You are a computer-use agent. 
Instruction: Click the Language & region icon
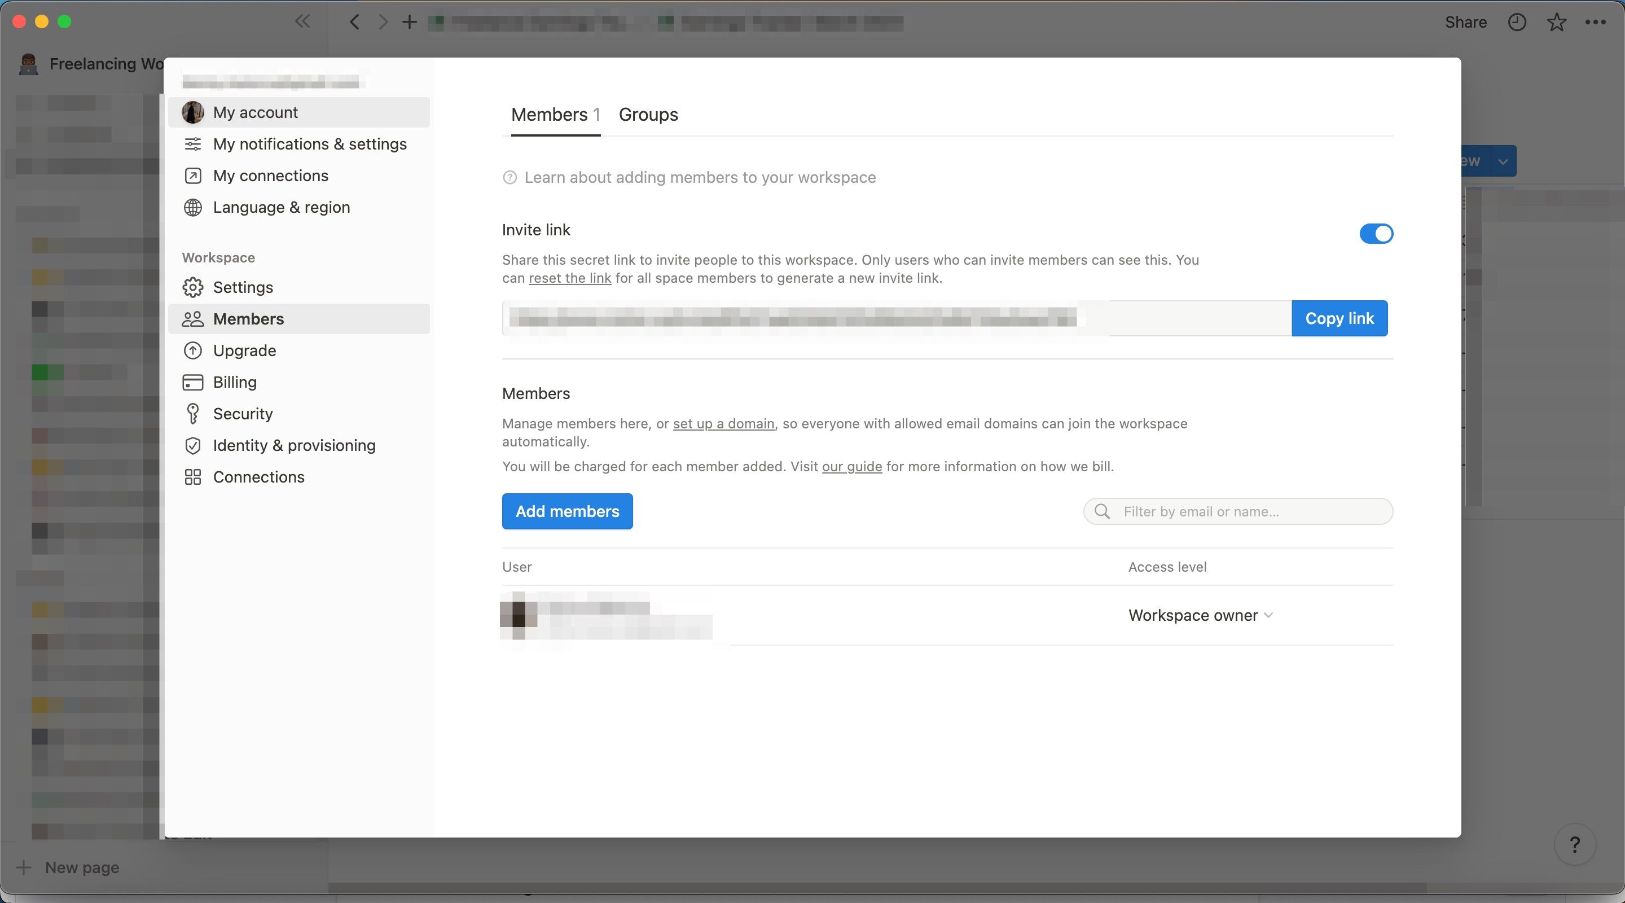[x=192, y=207]
